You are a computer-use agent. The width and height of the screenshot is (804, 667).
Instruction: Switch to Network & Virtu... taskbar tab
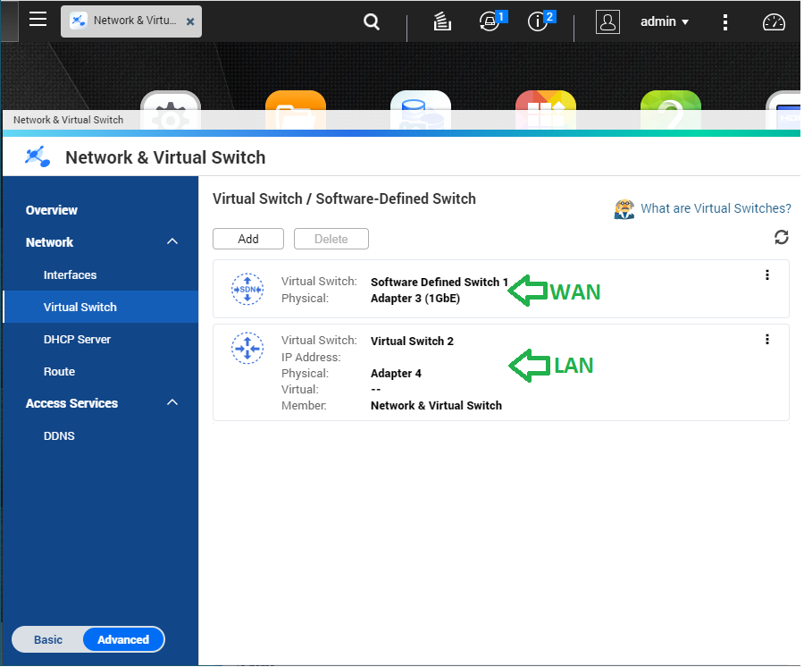(131, 21)
